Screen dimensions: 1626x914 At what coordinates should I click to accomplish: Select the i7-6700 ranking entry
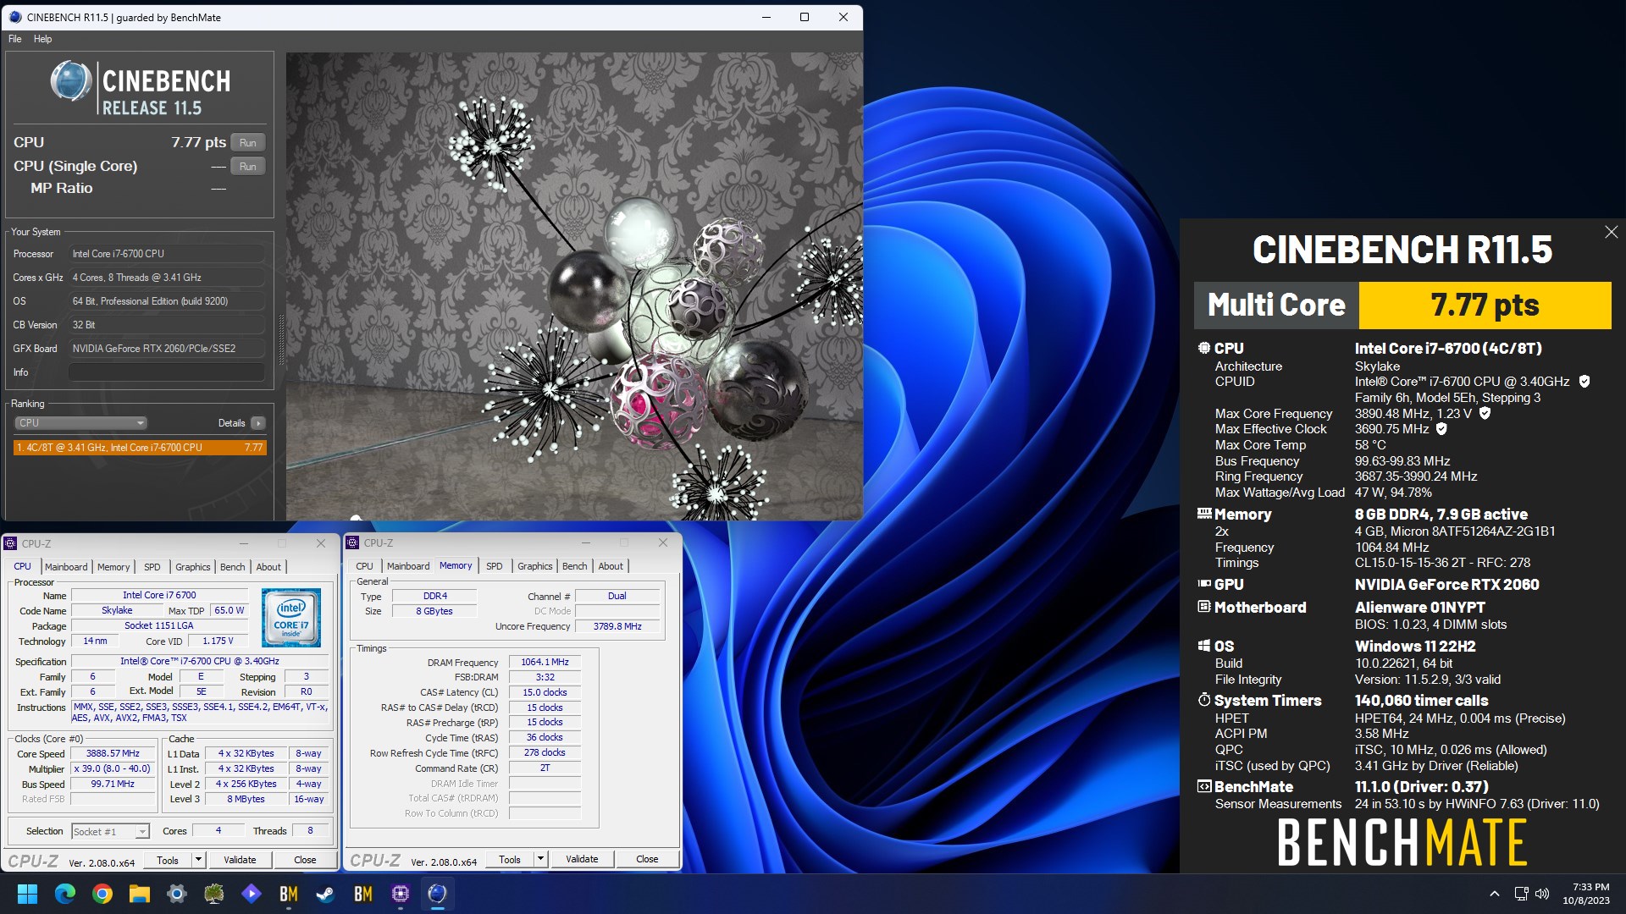[x=140, y=448]
